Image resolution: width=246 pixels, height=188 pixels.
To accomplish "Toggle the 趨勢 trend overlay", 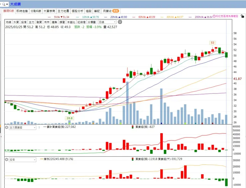I will pyautogui.click(x=55, y=22).
